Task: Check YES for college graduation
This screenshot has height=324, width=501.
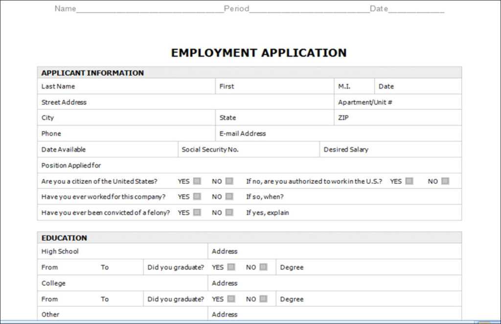Action: (231, 299)
